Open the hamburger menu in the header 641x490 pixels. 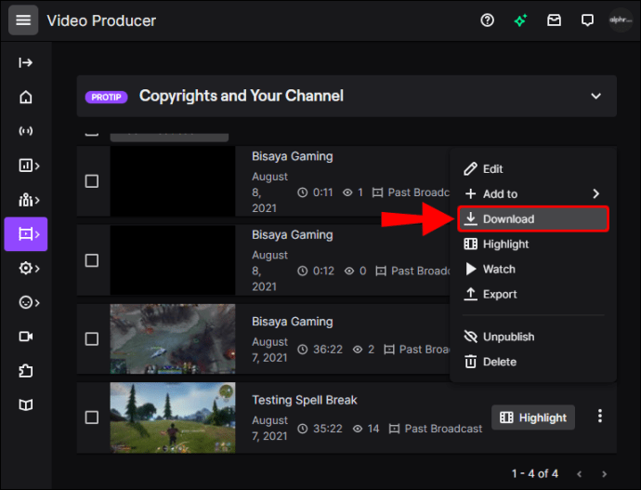point(23,20)
